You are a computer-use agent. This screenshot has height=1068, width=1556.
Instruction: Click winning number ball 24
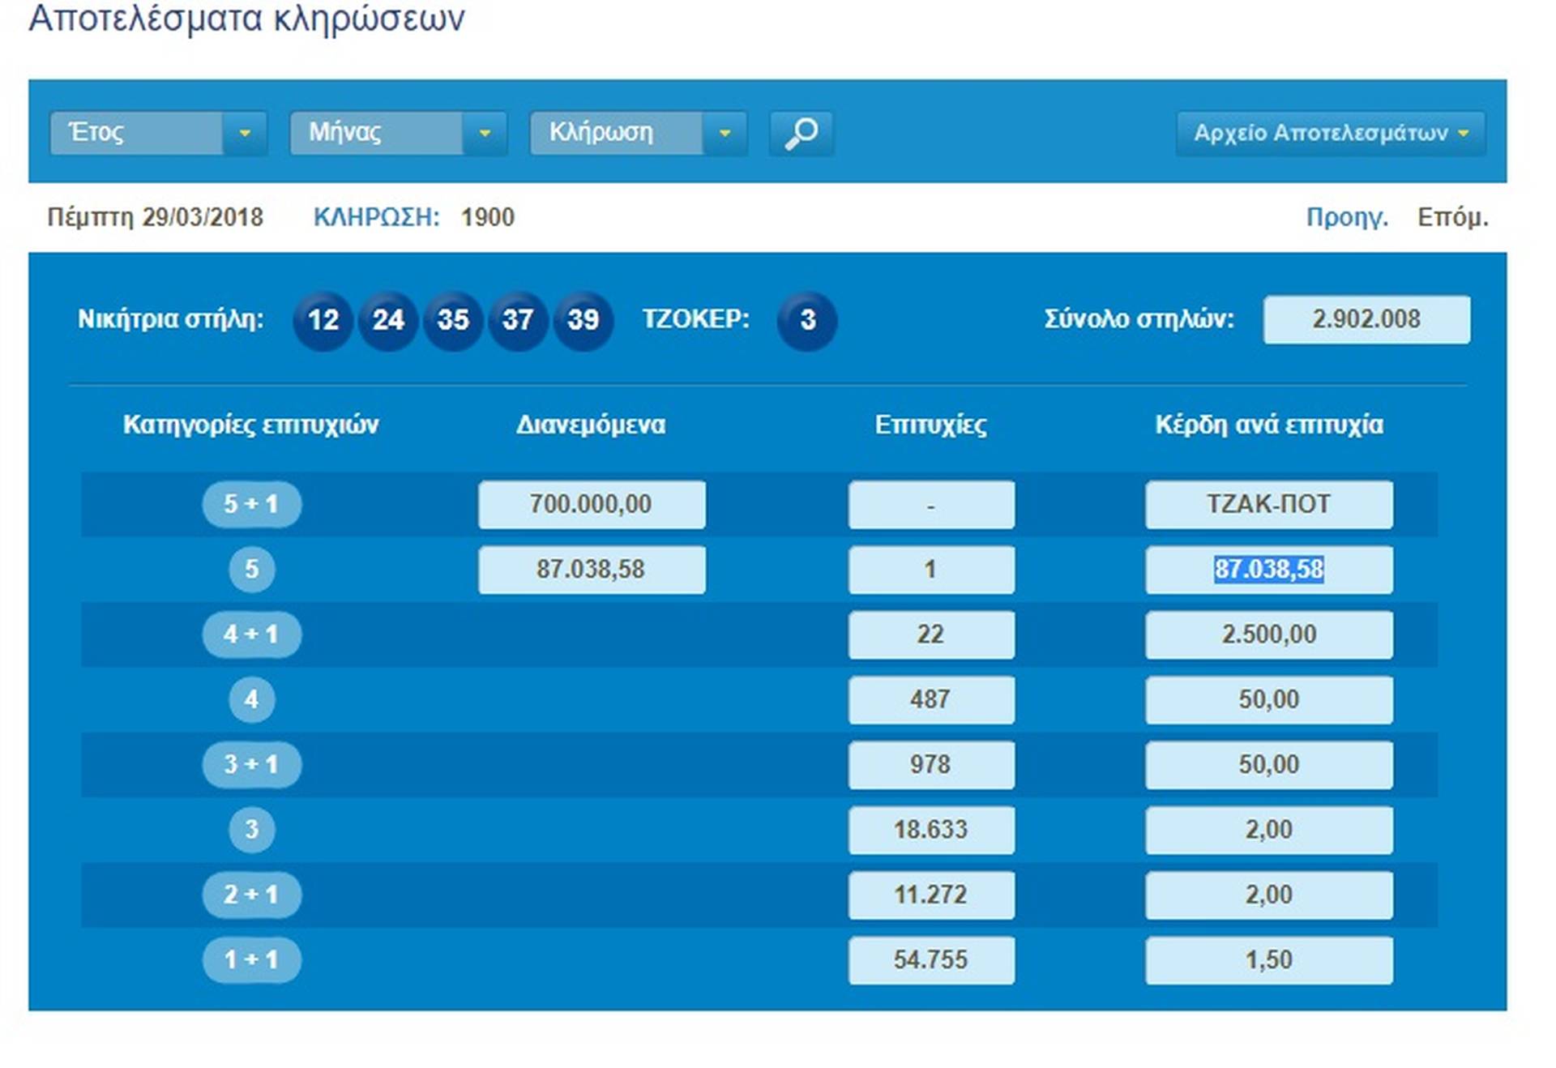(388, 320)
